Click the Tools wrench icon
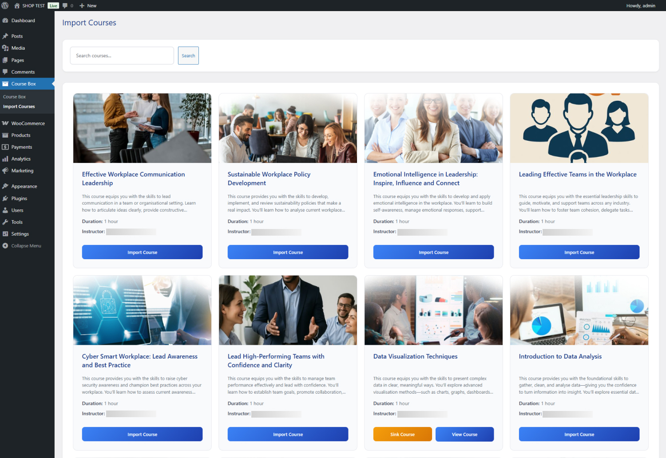This screenshot has width=666, height=458. click(x=5, y=222)
